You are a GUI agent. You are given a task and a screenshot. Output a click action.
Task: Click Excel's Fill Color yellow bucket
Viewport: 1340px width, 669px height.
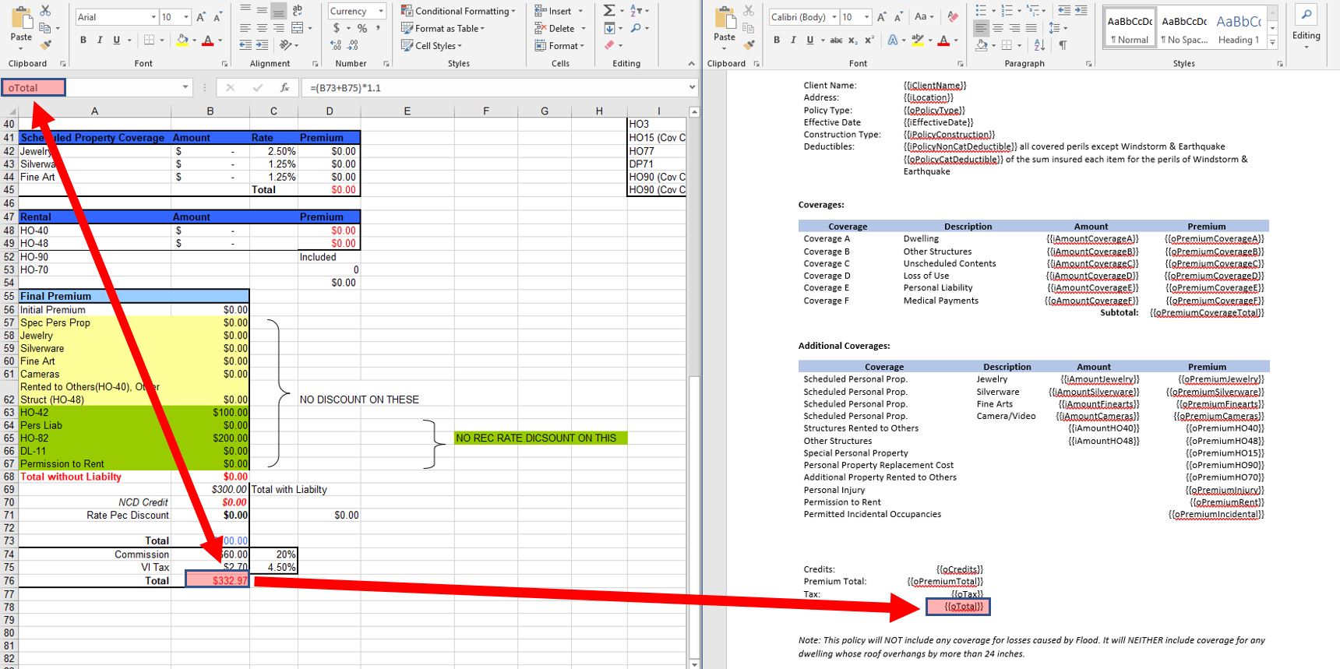182,40
